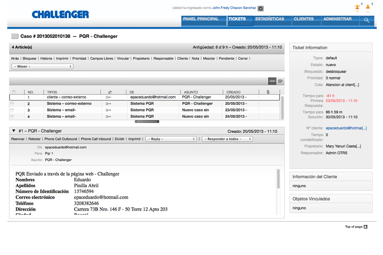Click the orange escalated tickets icon
383x255 pixels.
tap(357, 7)
